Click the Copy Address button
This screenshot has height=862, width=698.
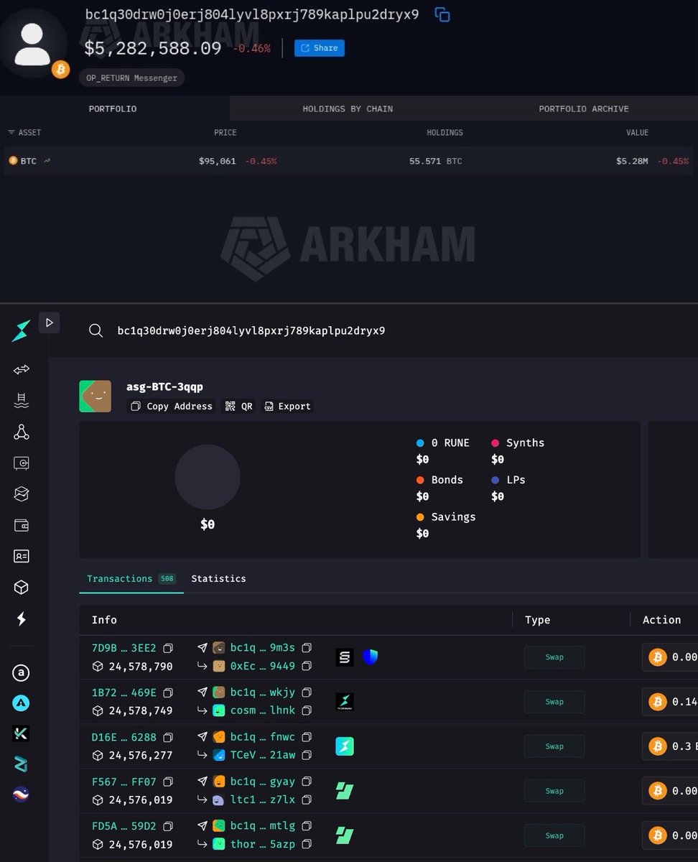pyautogui.click(x=171, y=407)
